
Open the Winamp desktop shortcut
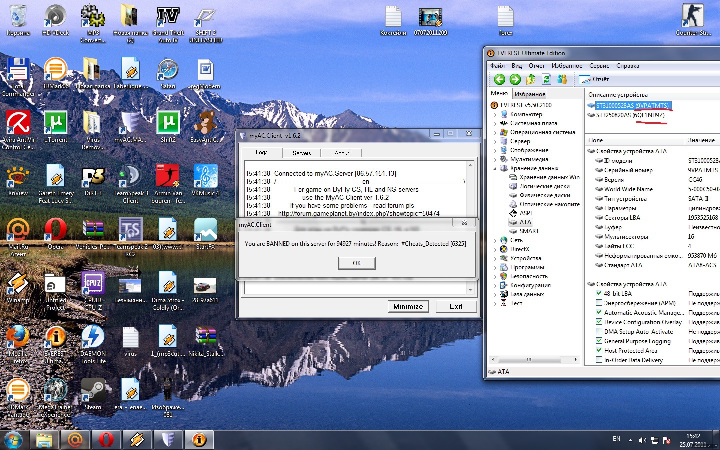tap(18, 288)
